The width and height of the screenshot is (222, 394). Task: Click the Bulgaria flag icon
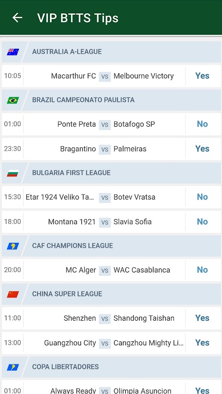13,173
